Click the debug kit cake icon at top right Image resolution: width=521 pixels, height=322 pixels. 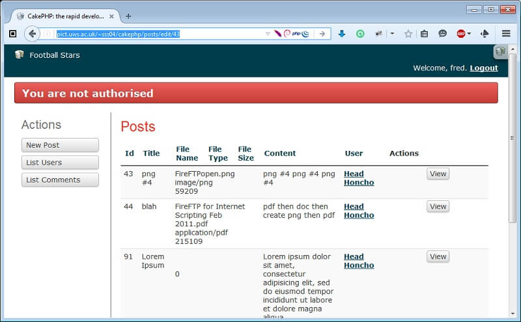coord(500,52)
